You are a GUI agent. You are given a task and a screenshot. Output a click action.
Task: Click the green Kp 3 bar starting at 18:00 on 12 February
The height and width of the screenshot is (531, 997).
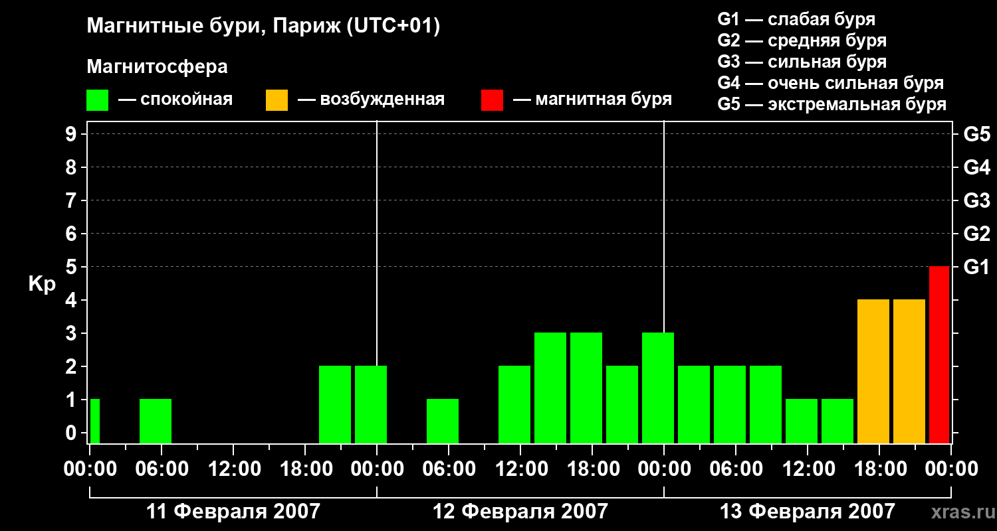click(x=586, y=388)
